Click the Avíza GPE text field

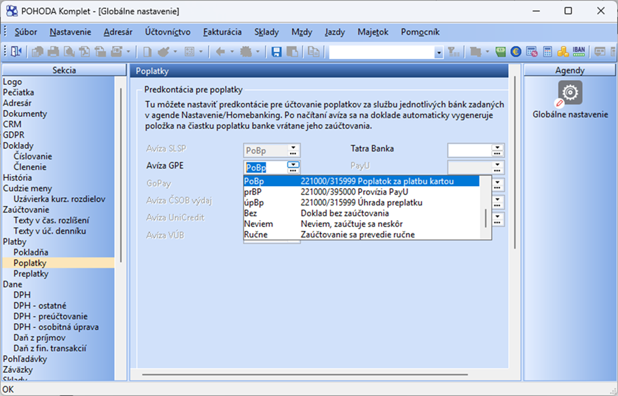pyautogui.click(x=266, y=167)
